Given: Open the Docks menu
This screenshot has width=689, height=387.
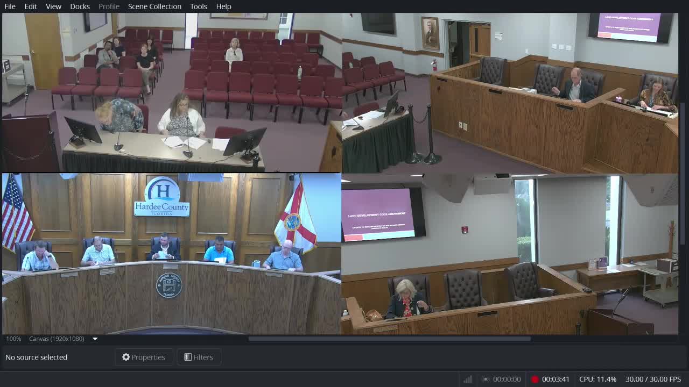Looking at the screenshot, I should [80, 6].
